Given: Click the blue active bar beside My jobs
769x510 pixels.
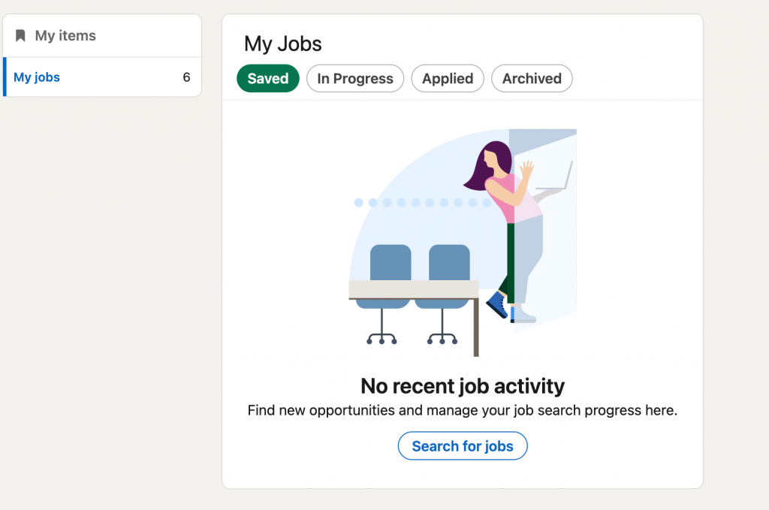Looking at the screenshot, I should pyautogui.click(x=5, y=77).
